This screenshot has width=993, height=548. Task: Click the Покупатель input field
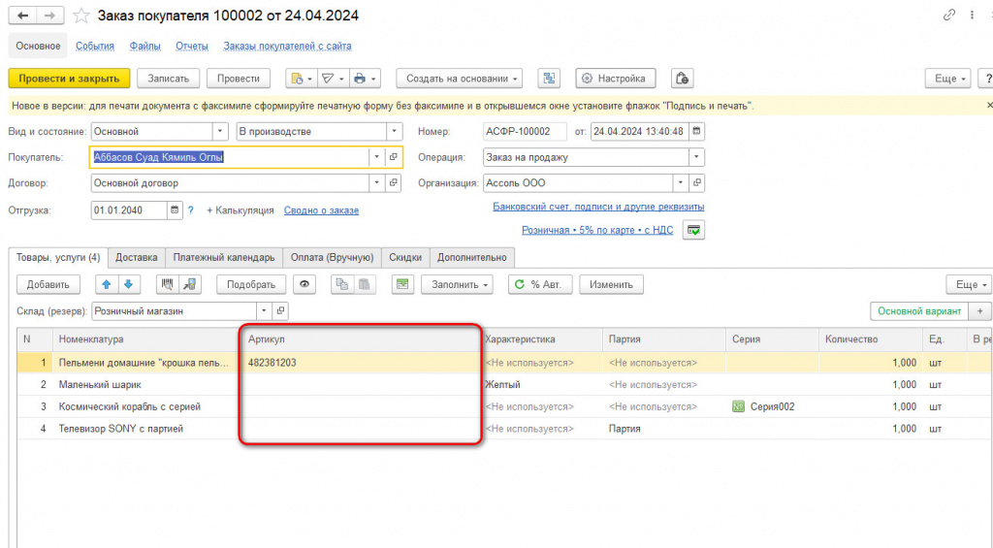tap(229, 157)
